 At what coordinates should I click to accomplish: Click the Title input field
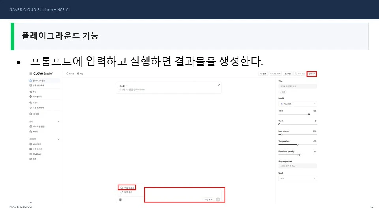[298, 86]
